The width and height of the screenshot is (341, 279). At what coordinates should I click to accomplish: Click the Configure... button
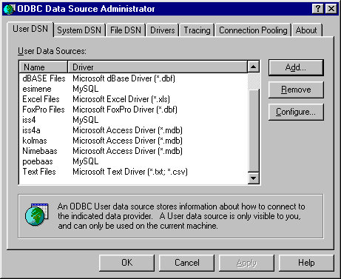coord(296,112)
